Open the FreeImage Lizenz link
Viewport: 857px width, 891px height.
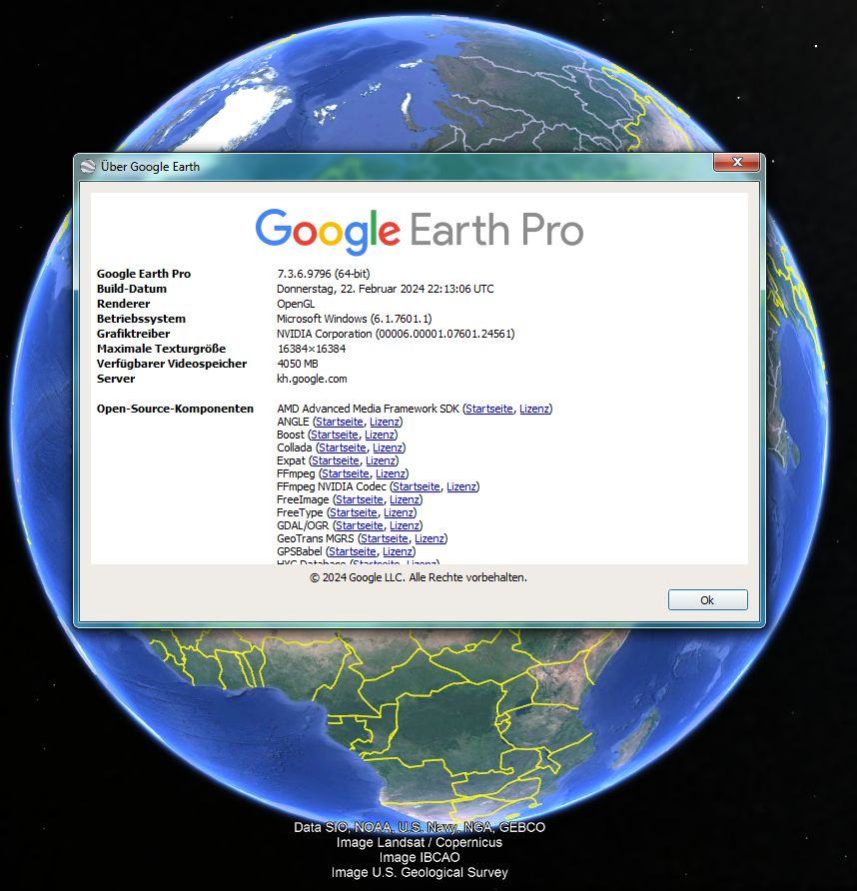(405, 500)
